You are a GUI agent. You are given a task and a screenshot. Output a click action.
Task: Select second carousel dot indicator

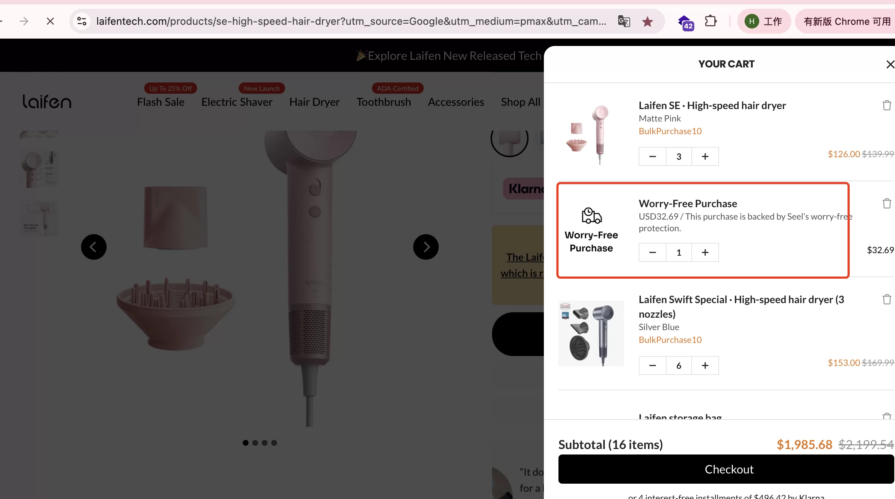(255, 443)
